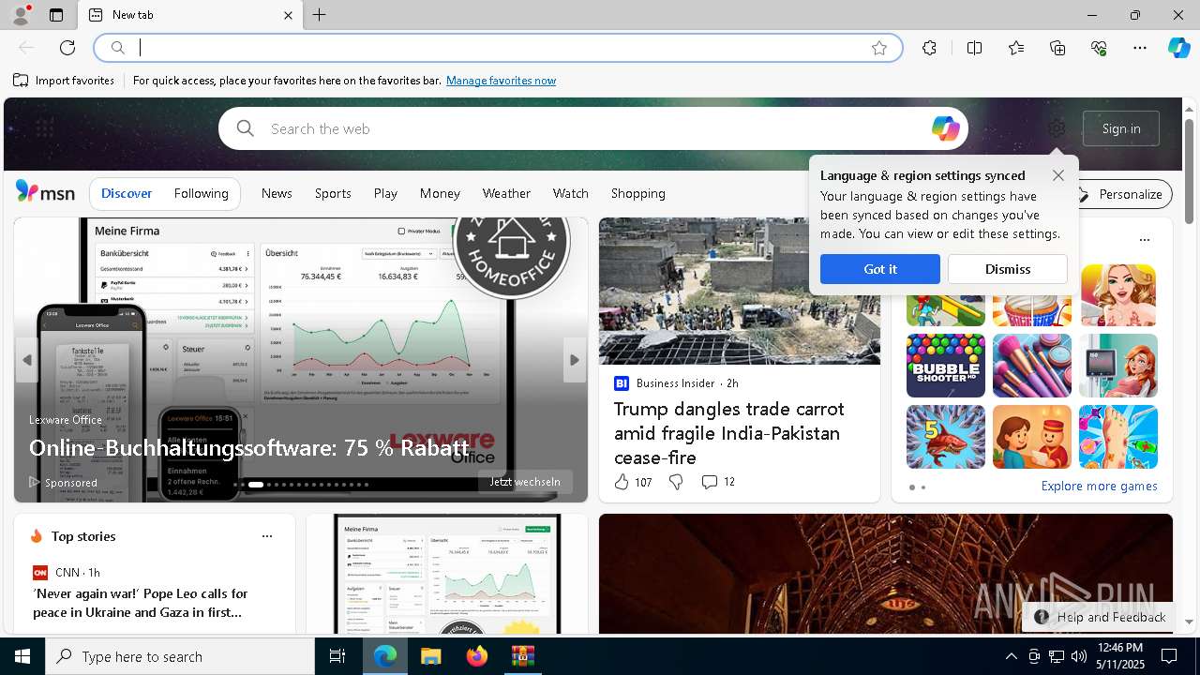Open Collections icon
This screenshot has width=1200, height=675.
click(x=1057, y=48)
